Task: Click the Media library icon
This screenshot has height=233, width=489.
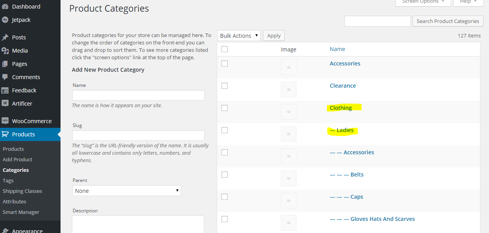Action: click(x=5, y=51)
